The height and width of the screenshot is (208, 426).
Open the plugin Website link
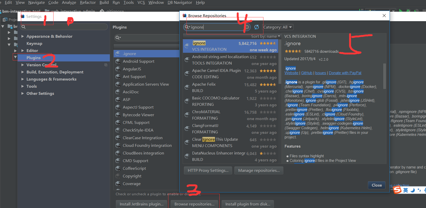291,73
